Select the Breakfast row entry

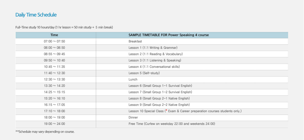click(x=135, y=41)
